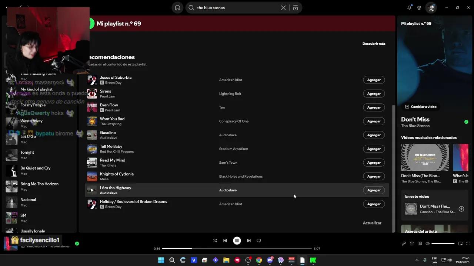Click the search box containing 'the blue stones'
Image resolution: width=474 pixels, height=266 pixels.
tap(244, 8)
